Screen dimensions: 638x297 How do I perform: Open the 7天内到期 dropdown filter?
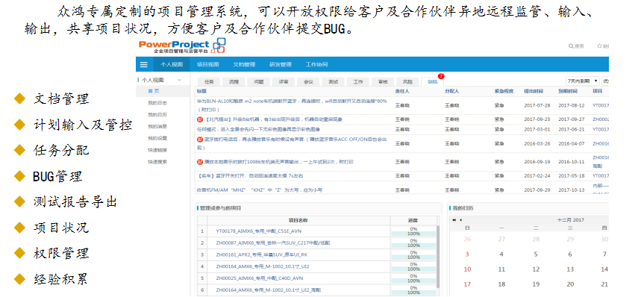(x=583, y=81)
